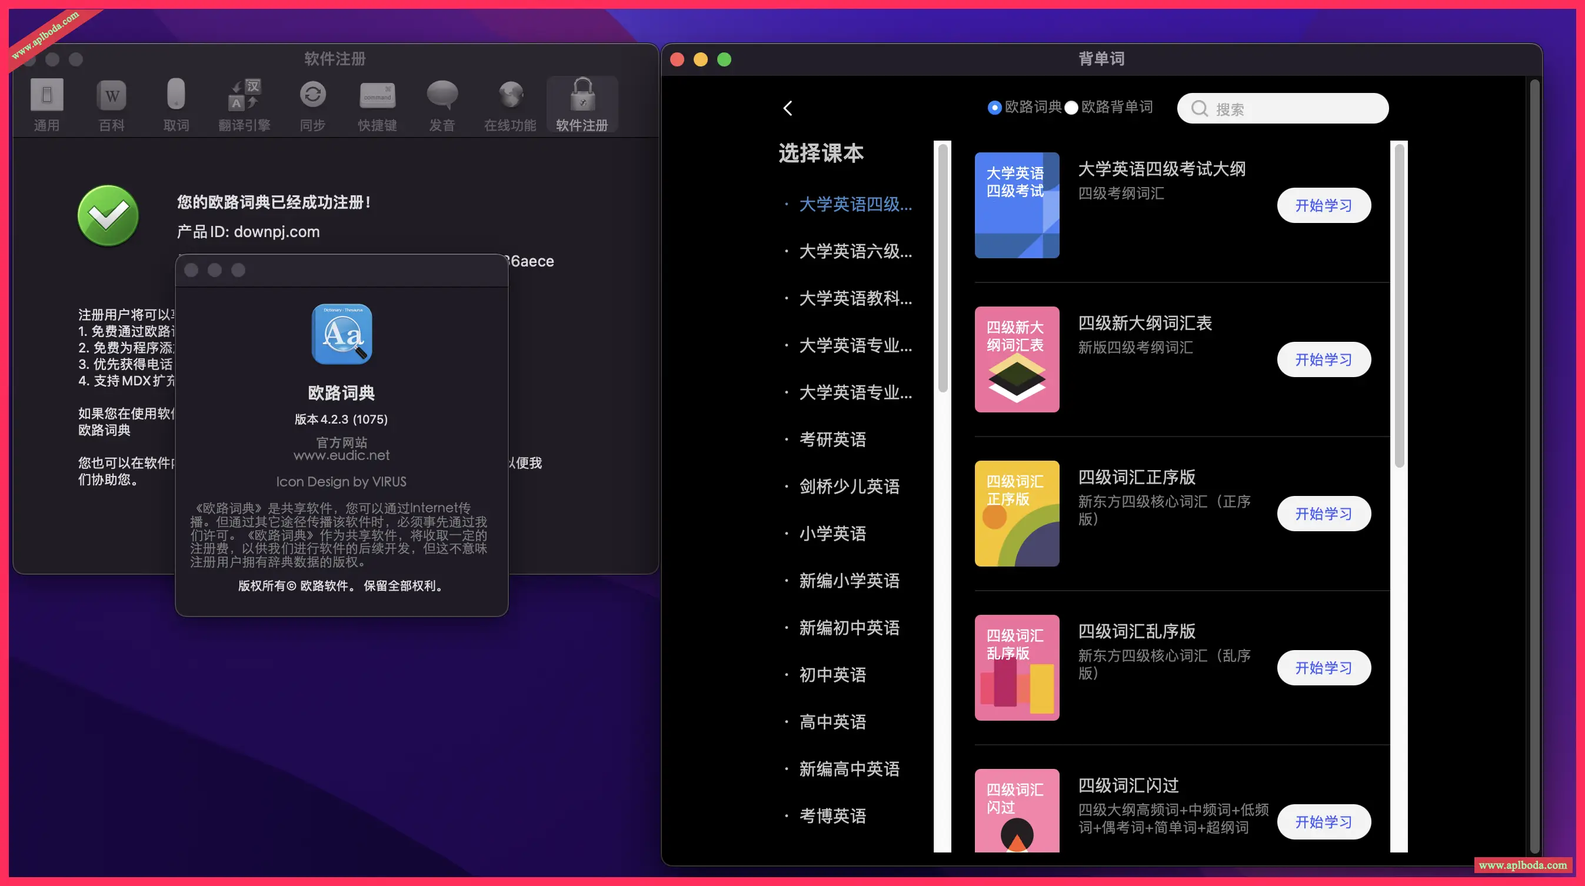Select the 发音 pronunciation settings icon
Image resolution: width=1585 pixels, height=886 pixels.
pyautogui.click(x=442, y=104)
